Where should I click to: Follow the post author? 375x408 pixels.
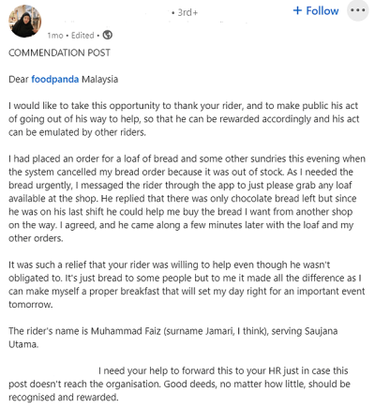(316, 10)
